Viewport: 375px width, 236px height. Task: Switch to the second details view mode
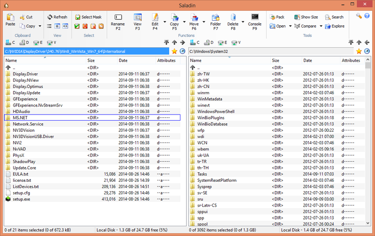click(57, 26)
